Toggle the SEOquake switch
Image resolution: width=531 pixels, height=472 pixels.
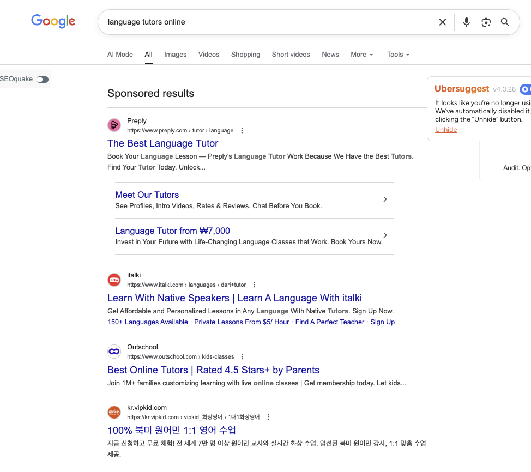[x=43, y=79]
